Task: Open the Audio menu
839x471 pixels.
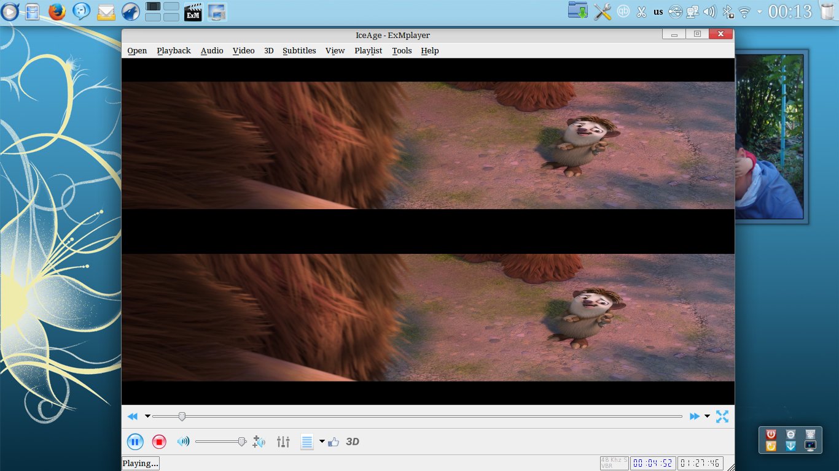Action: (x=212, y=51)
